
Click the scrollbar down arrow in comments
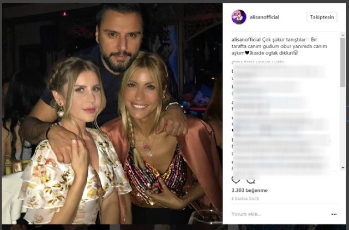[x=342, y=168]
